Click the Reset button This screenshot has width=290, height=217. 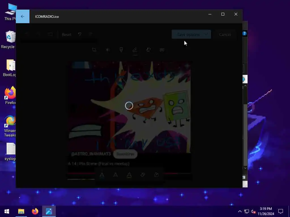[x=67, y=34]
